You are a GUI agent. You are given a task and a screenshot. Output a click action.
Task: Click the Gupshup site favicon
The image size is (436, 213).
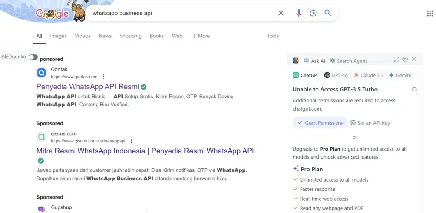coord(41,209)
